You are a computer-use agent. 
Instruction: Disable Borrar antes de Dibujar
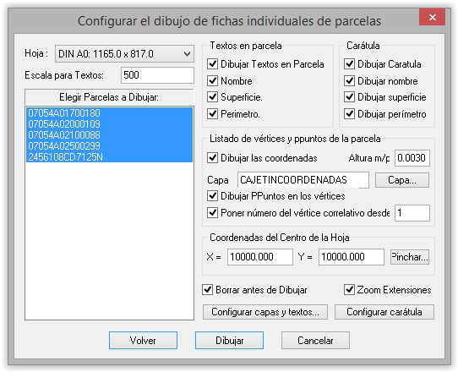tap(207, 290)
